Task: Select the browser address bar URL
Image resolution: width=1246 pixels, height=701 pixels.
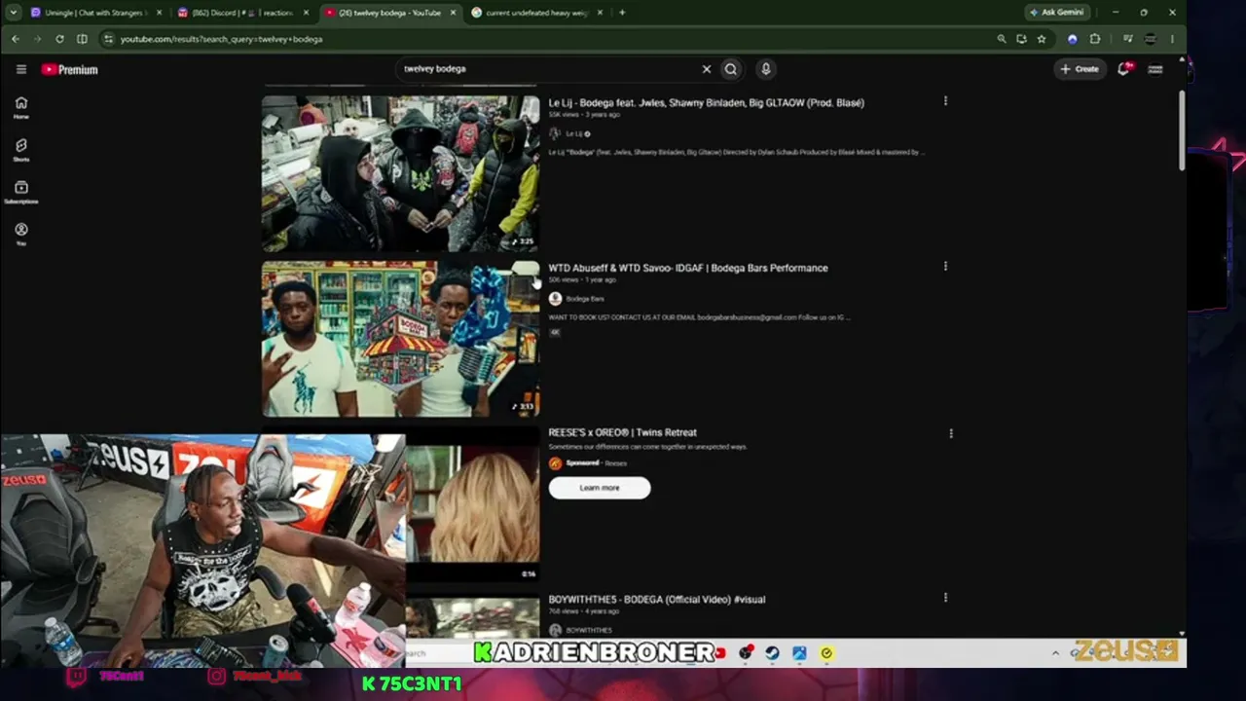Action: (x=221, y=39)
